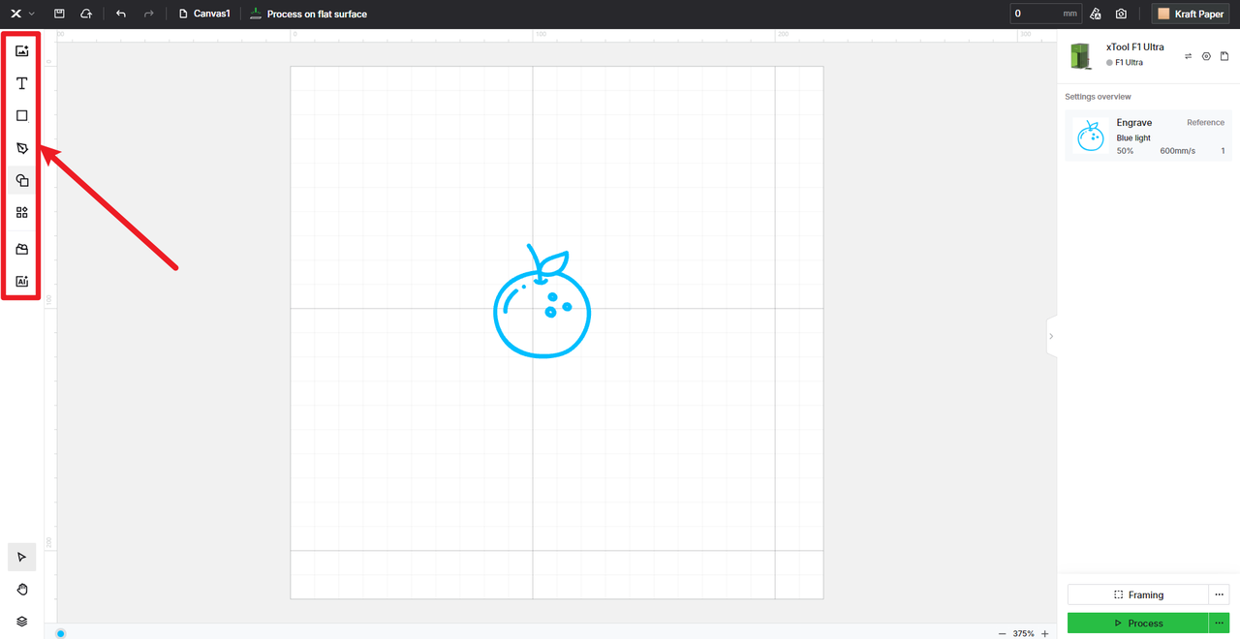Open the Layers panel icon
Image resolution: width=1240 pixels, height=639 pixels.
(22, 622)
